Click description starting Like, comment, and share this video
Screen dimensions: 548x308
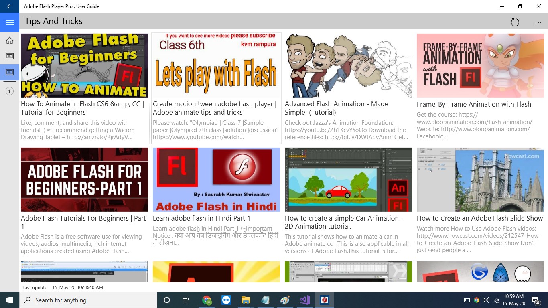78,130
